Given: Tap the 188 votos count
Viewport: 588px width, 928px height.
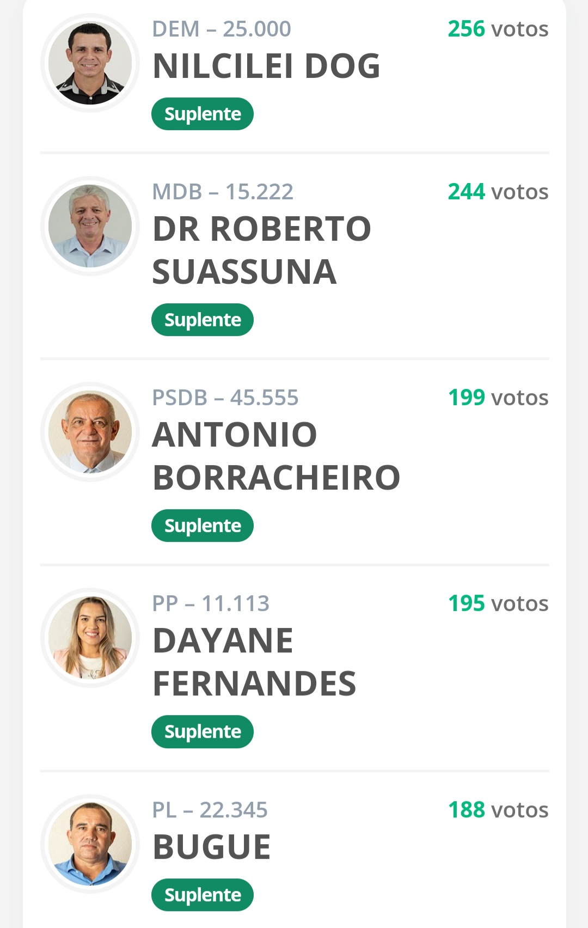Looking at the screenshot, I should coord(498,810).
